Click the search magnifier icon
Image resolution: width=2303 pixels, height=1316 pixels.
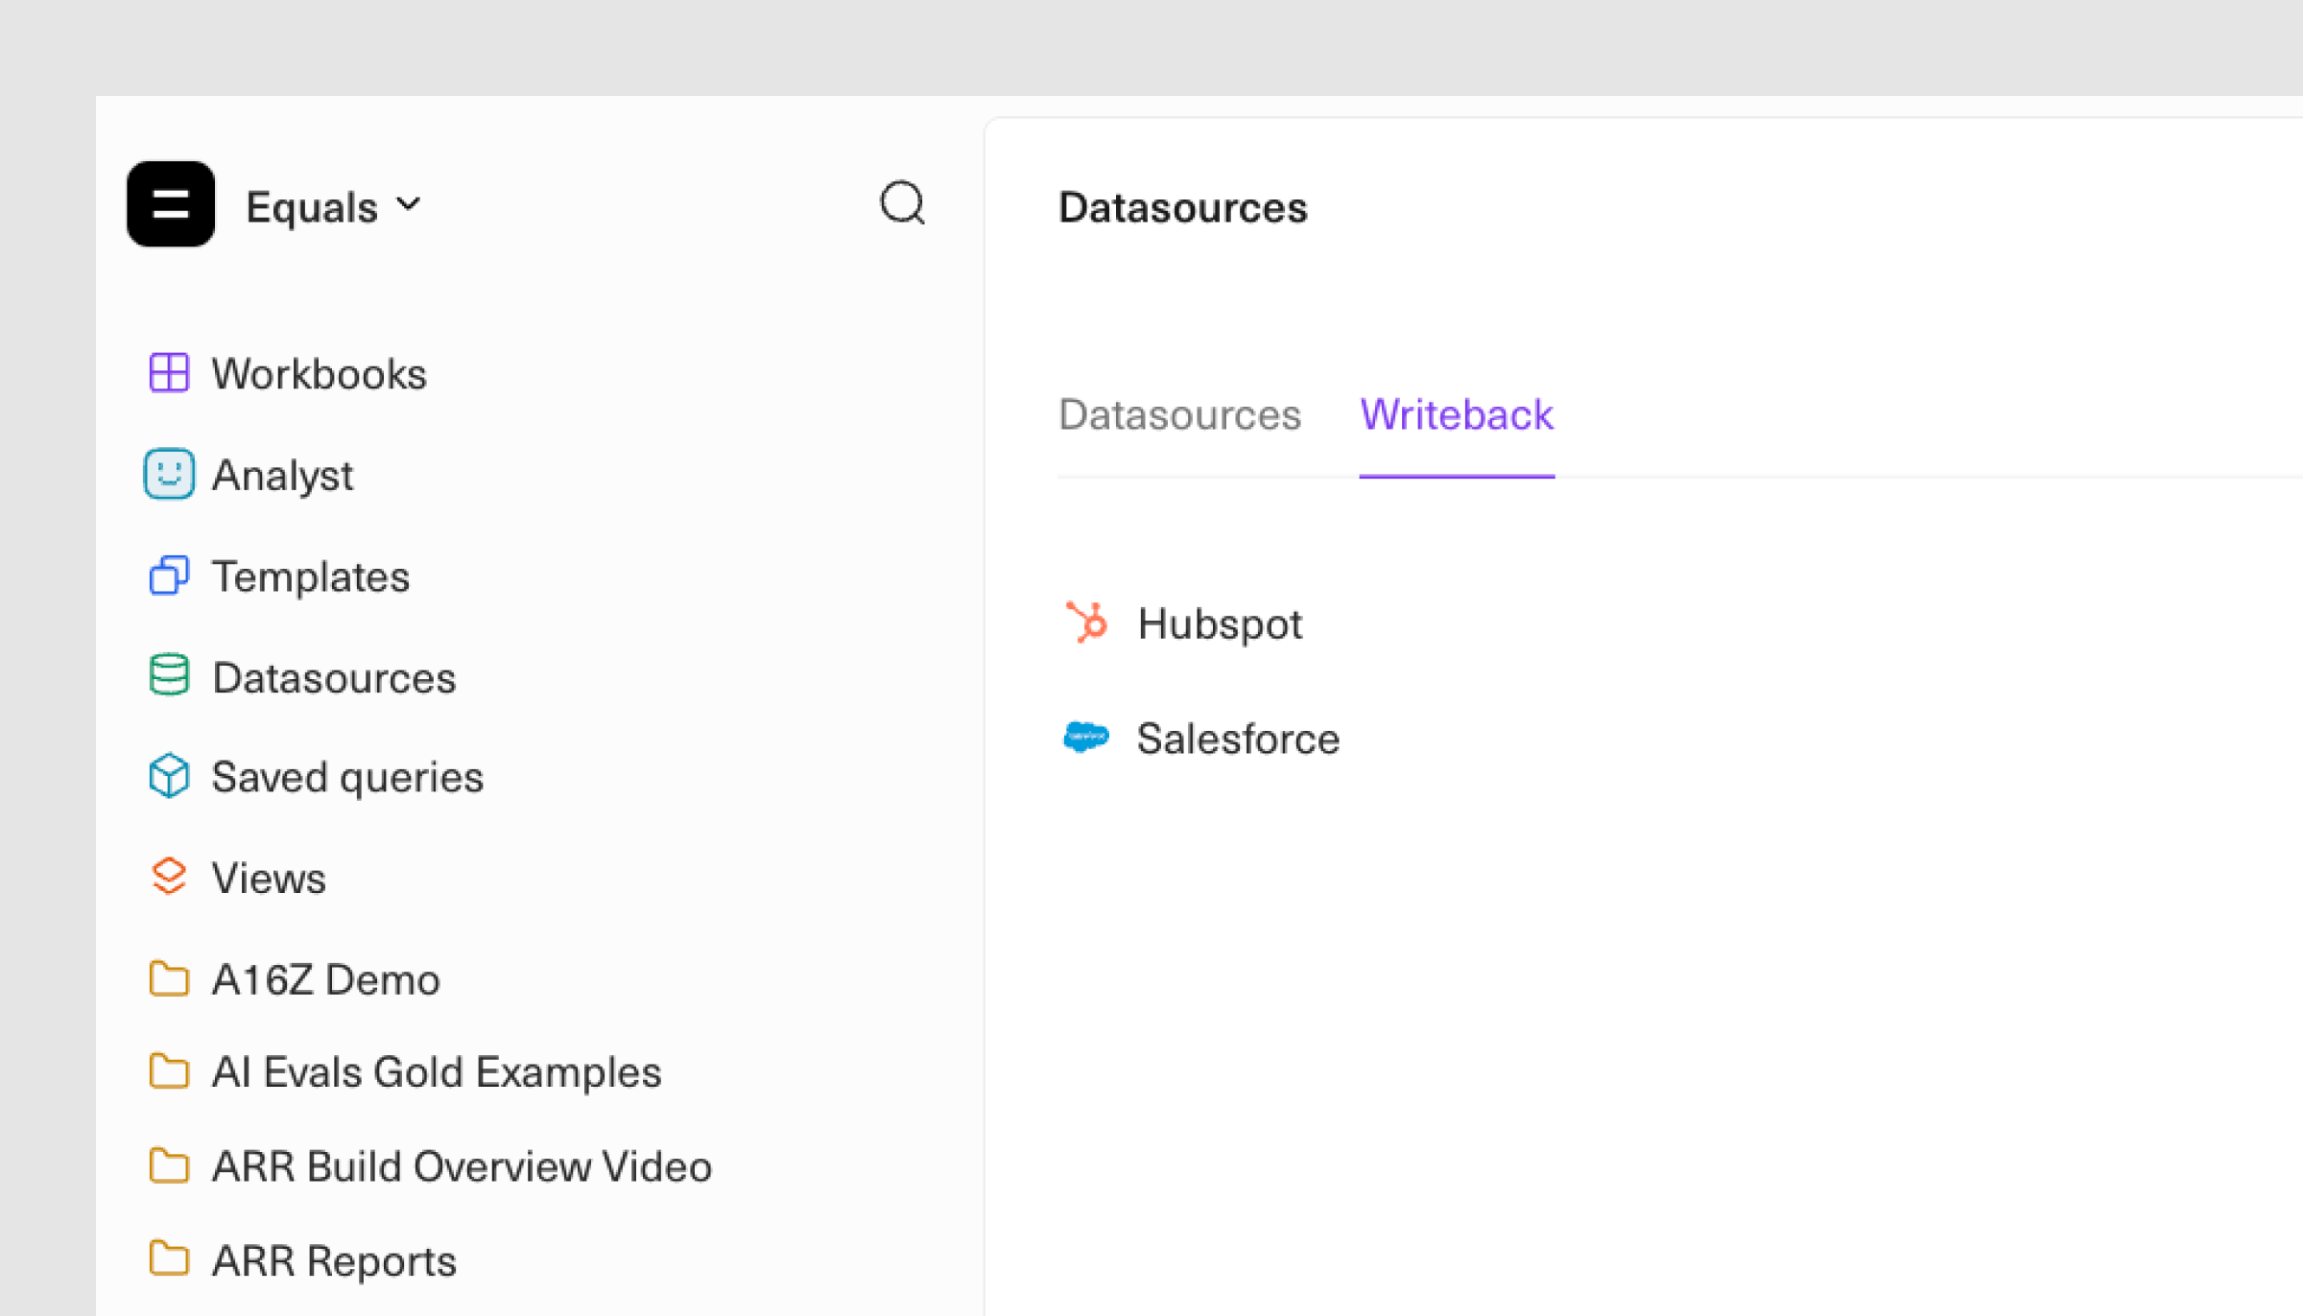(902, 203)
